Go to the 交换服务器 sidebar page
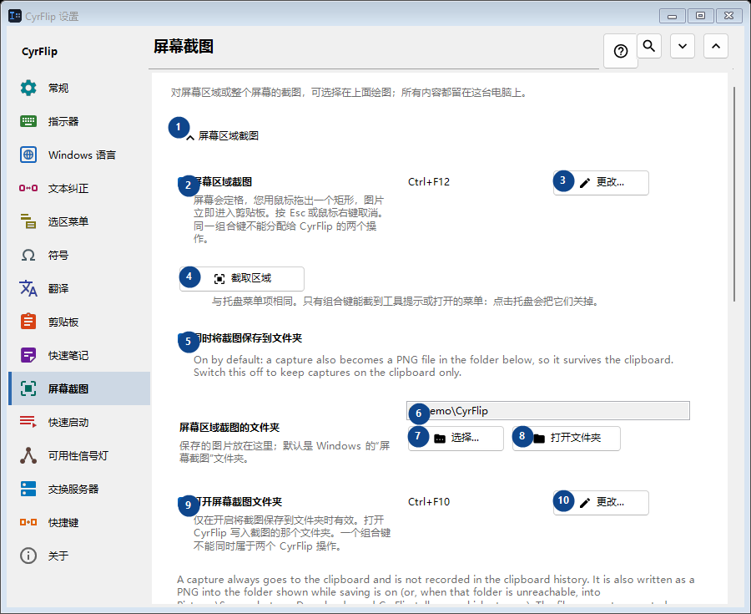The height and width of the screenshot is (614, 751). point(79,489)
